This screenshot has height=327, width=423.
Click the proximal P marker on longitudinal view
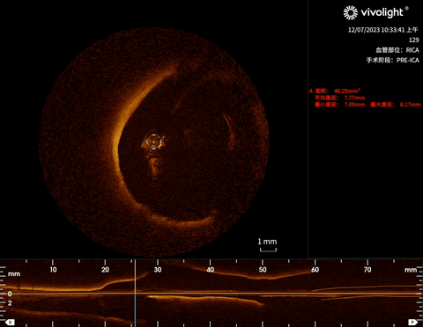413,323
